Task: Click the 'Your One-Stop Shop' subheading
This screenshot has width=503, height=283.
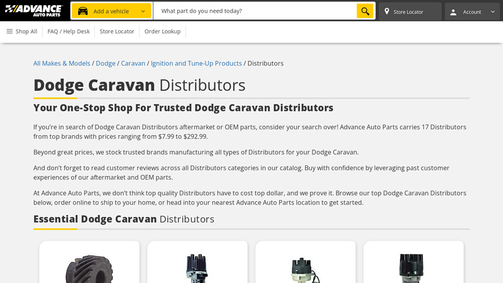Action: (183, 108)
